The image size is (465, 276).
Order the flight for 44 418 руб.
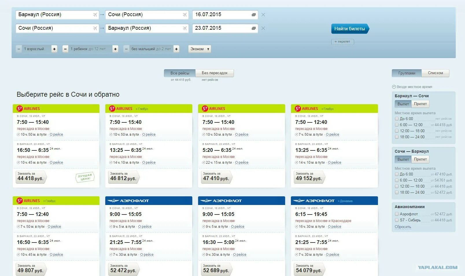pyautogui.click(x=31, y=177)
